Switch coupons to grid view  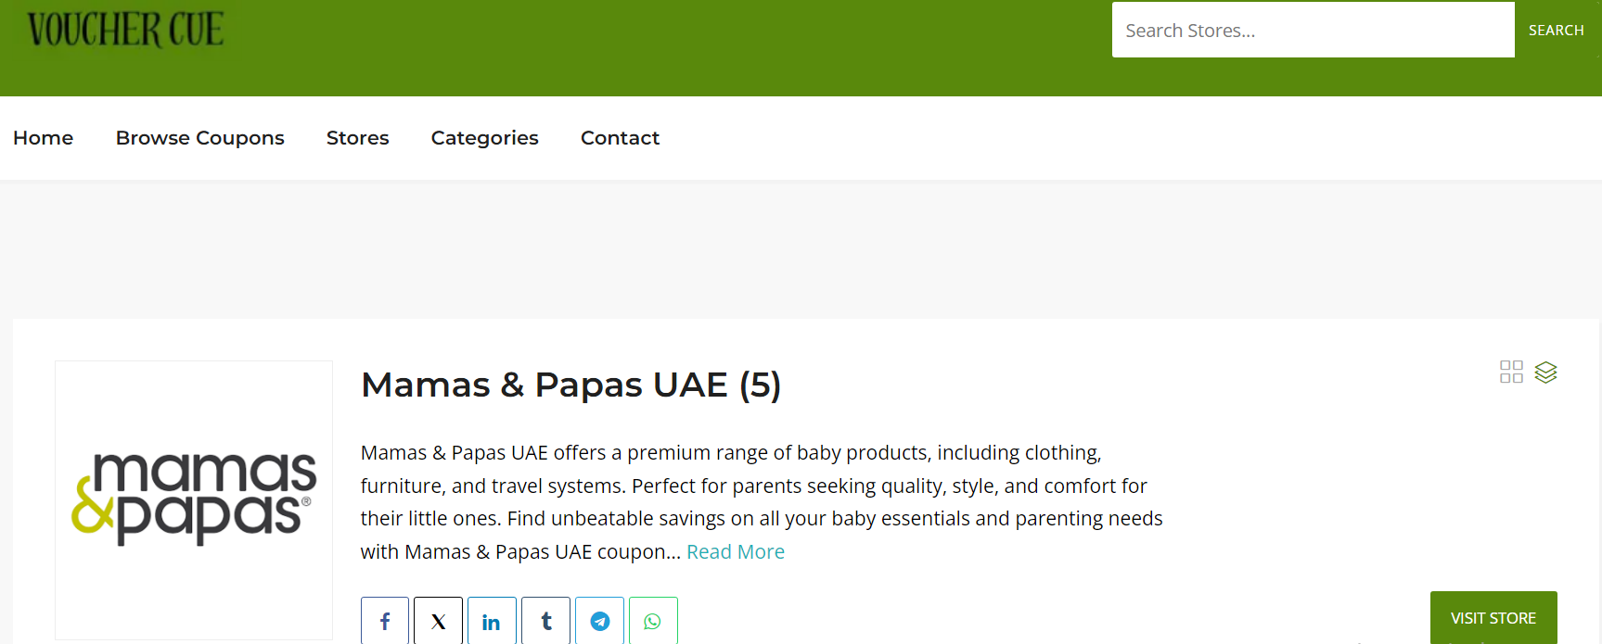coord(1511,371)
